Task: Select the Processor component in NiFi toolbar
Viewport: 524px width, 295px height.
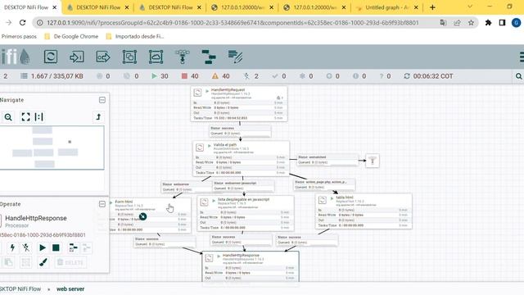Action: (51, 57)
